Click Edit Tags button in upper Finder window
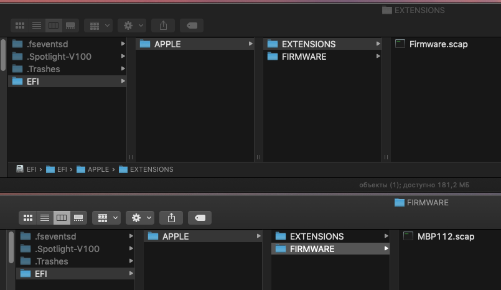 (192, 26)
